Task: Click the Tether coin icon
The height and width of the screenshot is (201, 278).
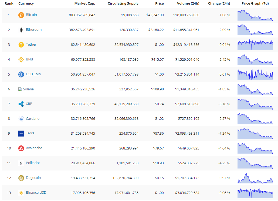Action: click(x=21, y=45)
